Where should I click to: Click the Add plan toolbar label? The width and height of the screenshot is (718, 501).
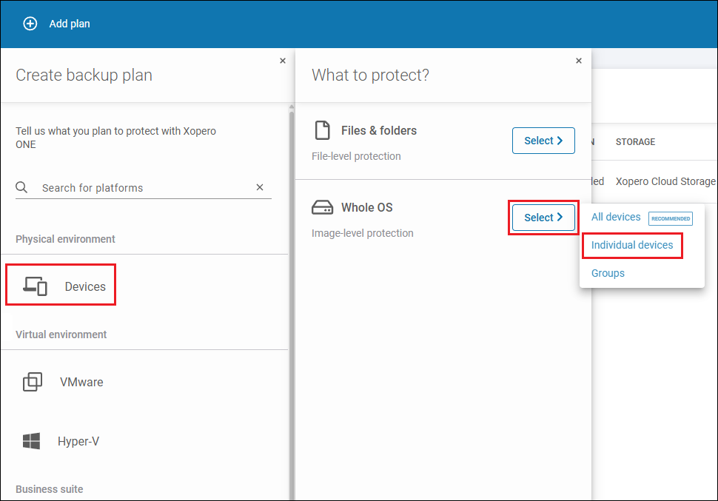(69, 23)
